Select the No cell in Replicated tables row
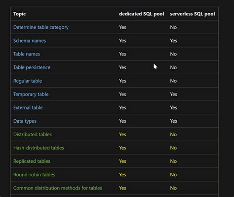 pyautogui.click(x=173, y=161)
